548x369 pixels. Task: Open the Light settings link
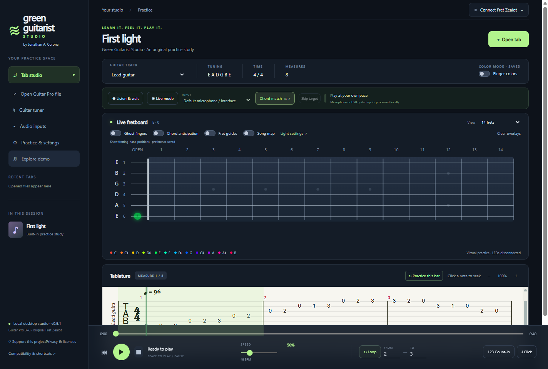tap(294, 134)
